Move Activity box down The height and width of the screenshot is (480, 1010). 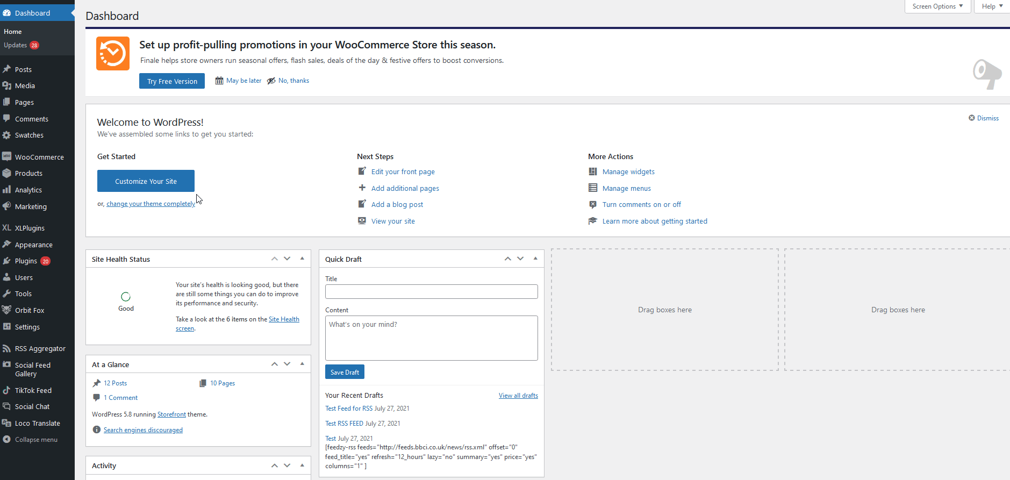[287, 465]
